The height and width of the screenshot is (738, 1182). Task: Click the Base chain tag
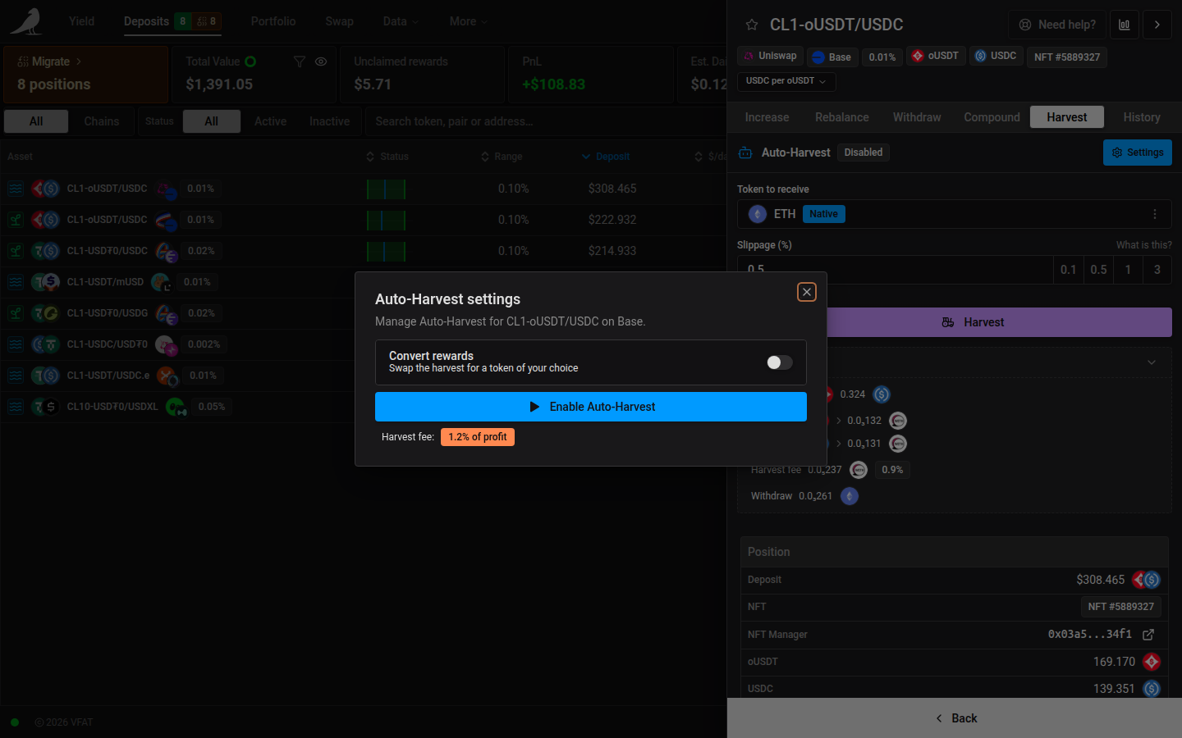point(832,57)
